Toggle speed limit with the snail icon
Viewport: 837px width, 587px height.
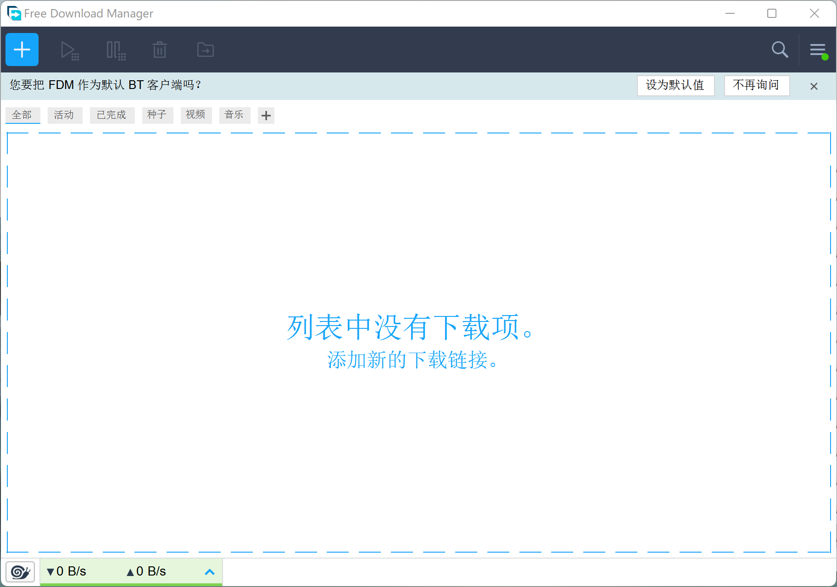pyautogui.click(x=20, y=572)
